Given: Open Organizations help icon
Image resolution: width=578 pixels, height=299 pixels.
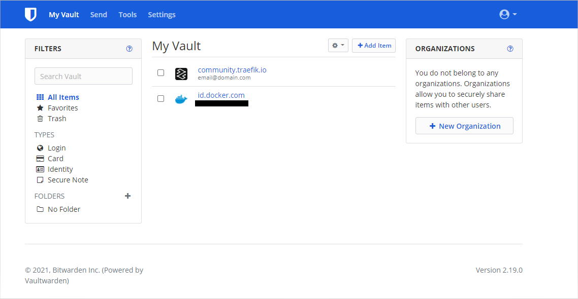Looking at the screenshot, I should click(x=510, y=49).
